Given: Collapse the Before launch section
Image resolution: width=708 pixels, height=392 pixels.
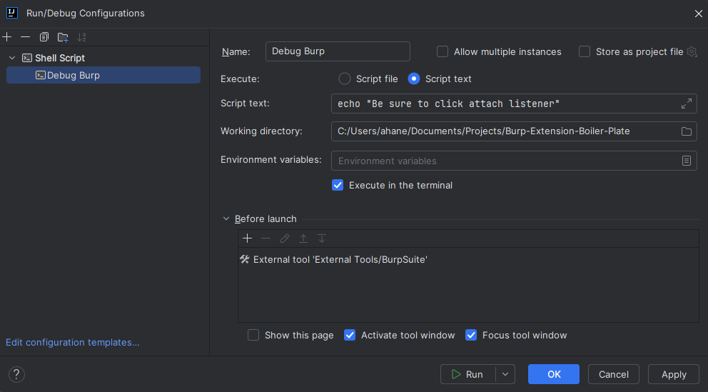Looking at the screenshot, I should (x=226, y=218).
